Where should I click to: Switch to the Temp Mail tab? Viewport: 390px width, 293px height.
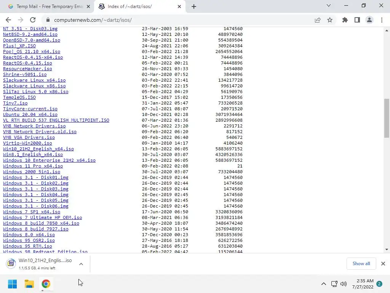coord(49,6)
